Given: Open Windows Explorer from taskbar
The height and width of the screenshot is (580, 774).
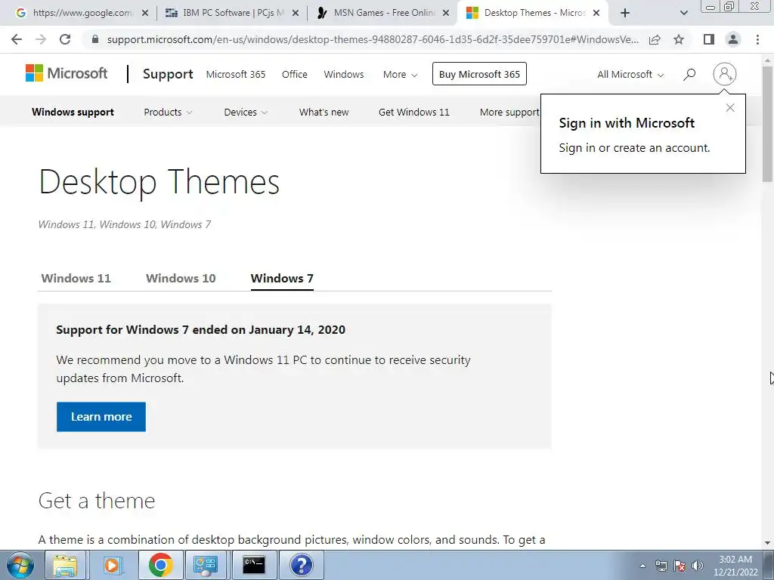Looking at the screenshot, I should click(65, 565).
